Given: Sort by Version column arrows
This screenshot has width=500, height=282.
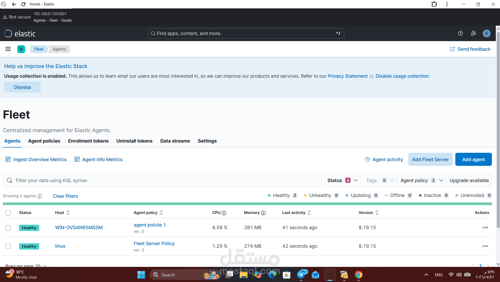Looking at the screenshot, I should [x=377, y=213].
